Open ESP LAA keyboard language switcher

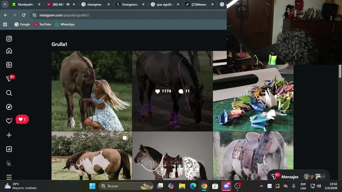click(x=303, y=186)
